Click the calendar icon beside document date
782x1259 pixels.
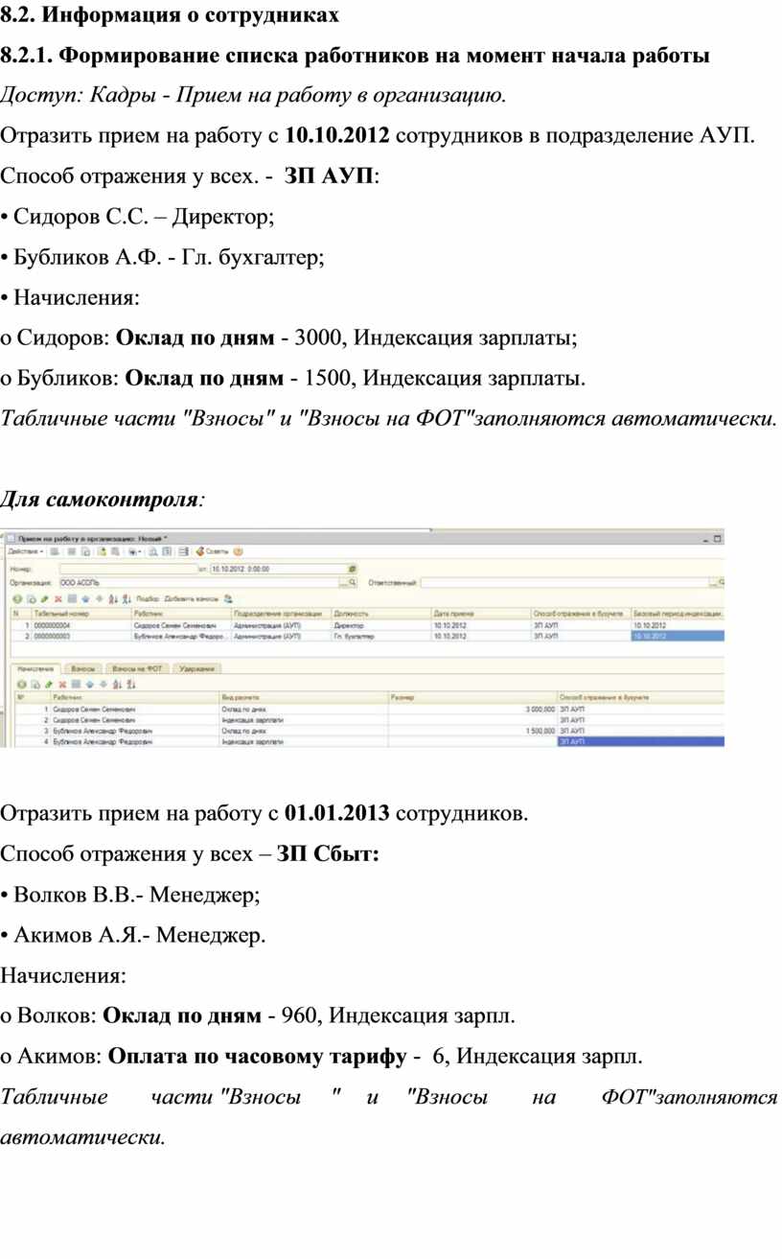point(354,569)
